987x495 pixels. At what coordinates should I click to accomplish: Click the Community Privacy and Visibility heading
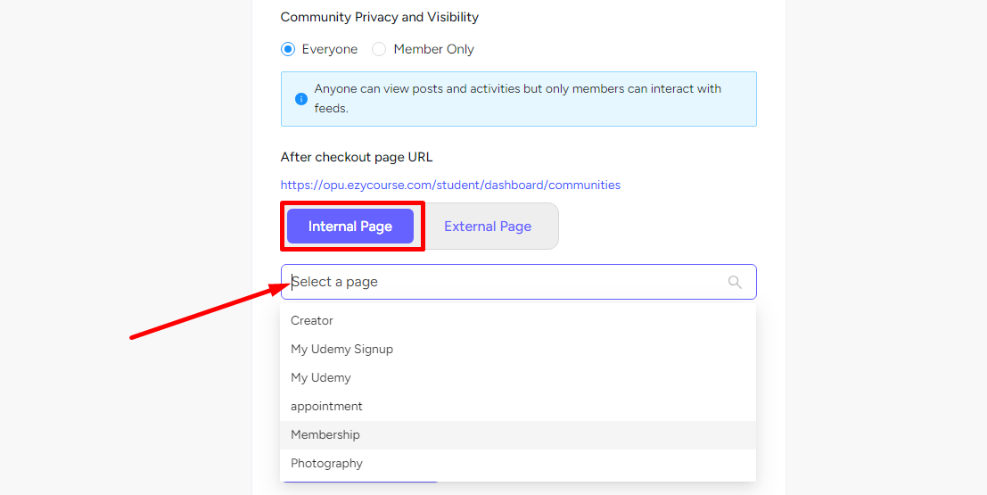click(380, 17)
